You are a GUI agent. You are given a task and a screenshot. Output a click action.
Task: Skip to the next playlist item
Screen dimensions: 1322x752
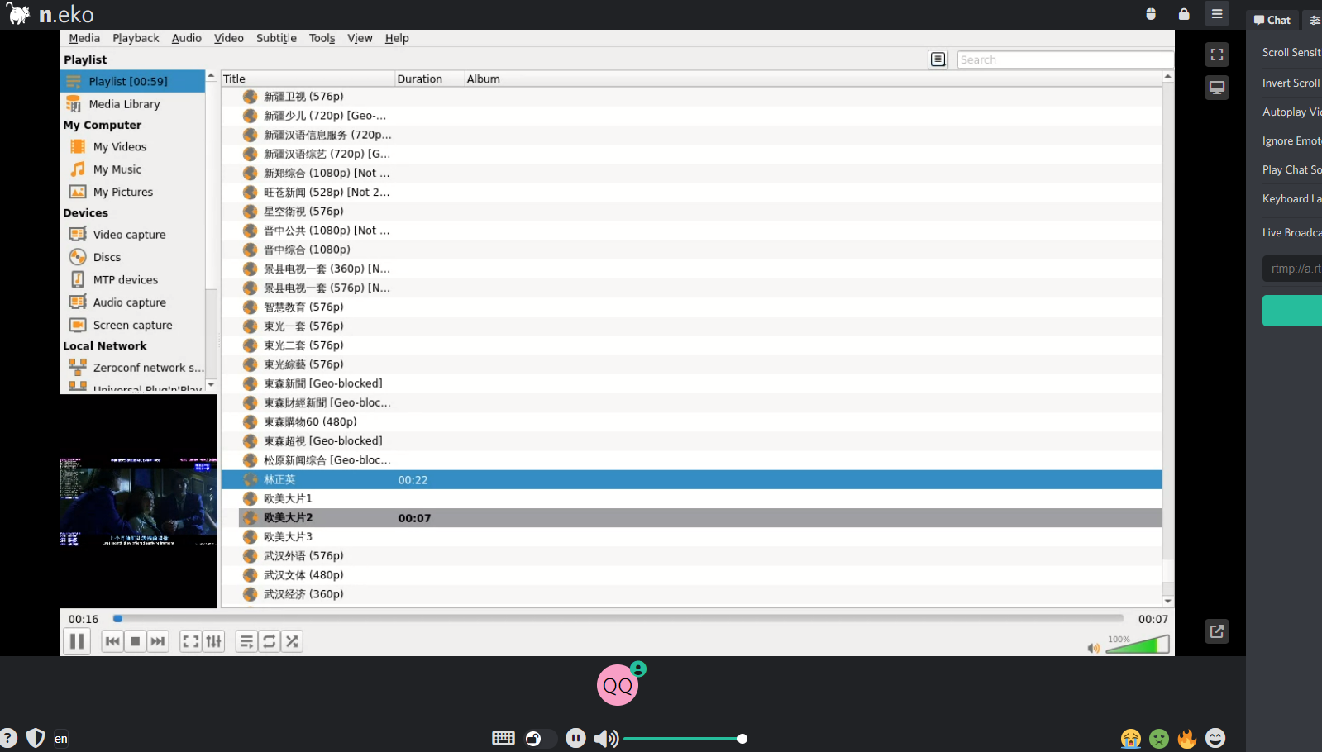[x=158, y=641]
